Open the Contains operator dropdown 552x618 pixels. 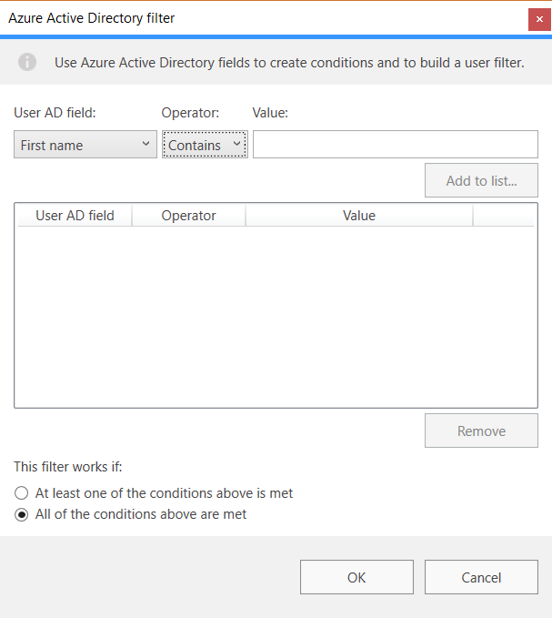205,145
